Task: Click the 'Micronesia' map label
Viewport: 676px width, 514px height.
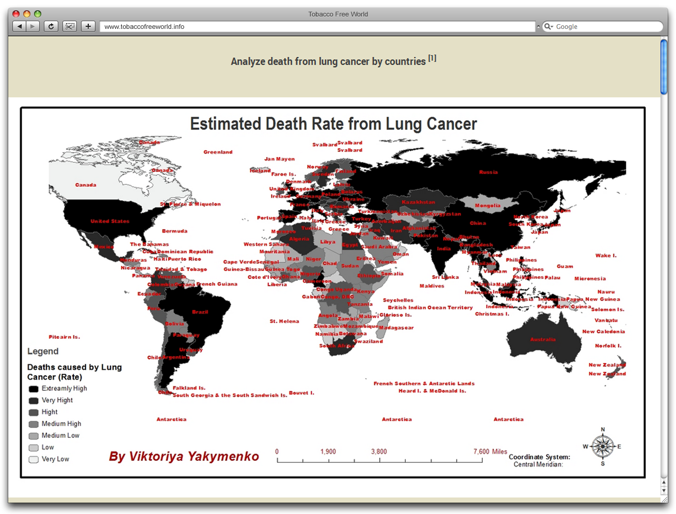Action: pos(590,279)
